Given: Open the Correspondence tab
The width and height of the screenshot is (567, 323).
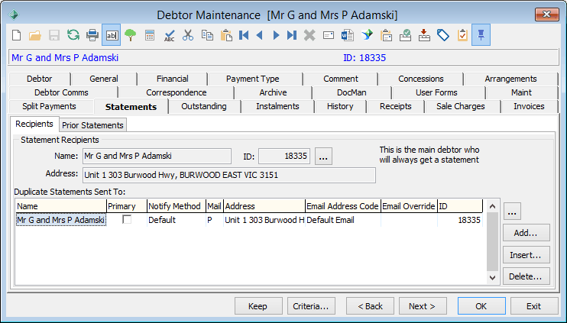Looking at the screenshot, I should pos(177,92).
